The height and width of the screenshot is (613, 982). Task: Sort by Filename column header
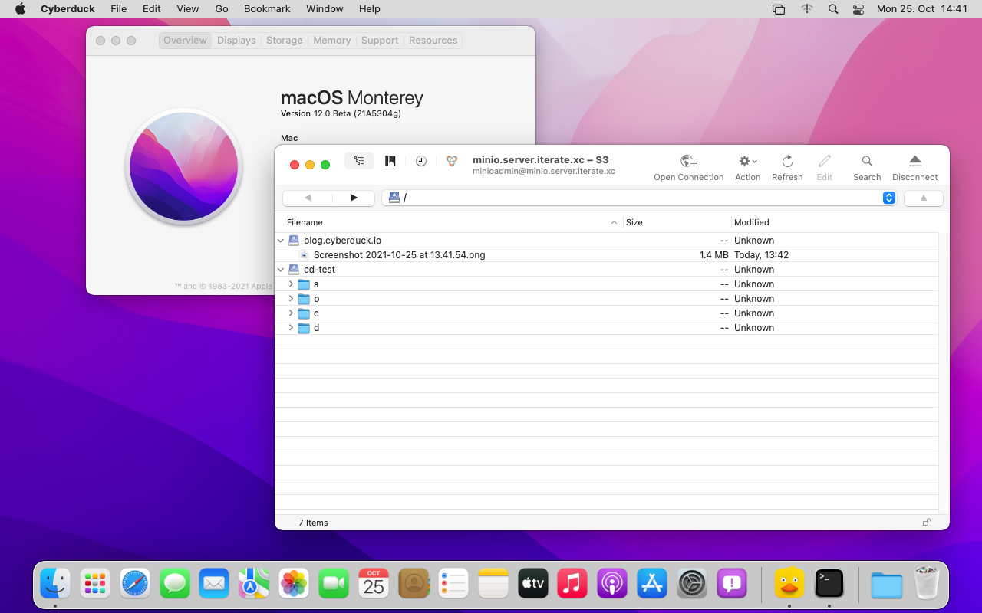point(449,222)
